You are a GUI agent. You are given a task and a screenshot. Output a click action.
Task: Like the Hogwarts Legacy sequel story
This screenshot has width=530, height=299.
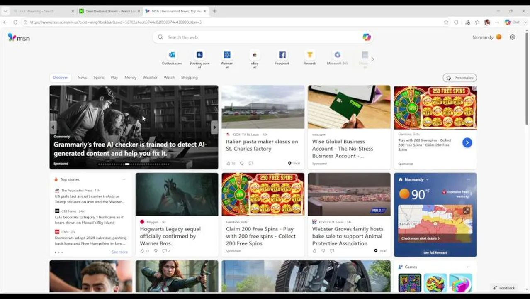pyautogui.click(x=143, y=251)
